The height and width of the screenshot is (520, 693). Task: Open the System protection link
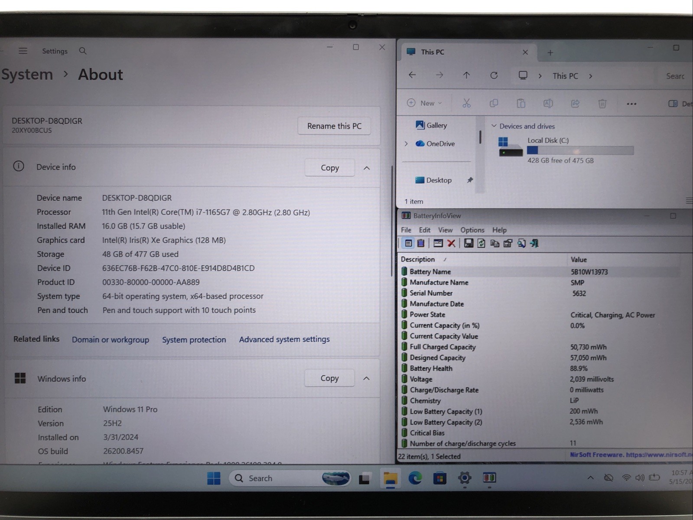pos(194,340)
